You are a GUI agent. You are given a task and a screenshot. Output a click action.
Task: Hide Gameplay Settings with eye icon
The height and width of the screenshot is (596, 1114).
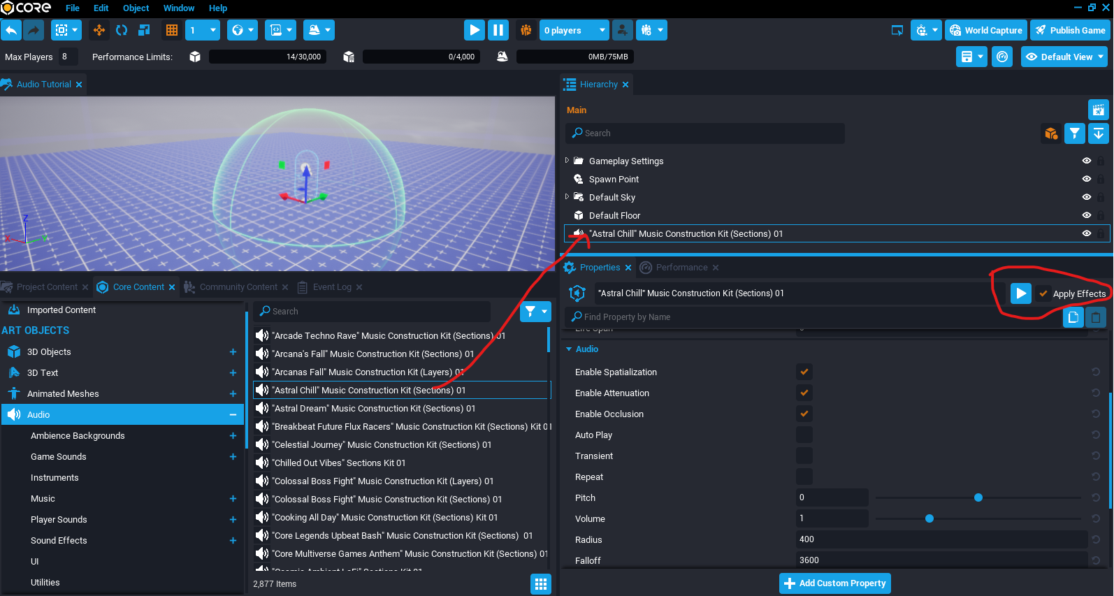point(1086,161)
